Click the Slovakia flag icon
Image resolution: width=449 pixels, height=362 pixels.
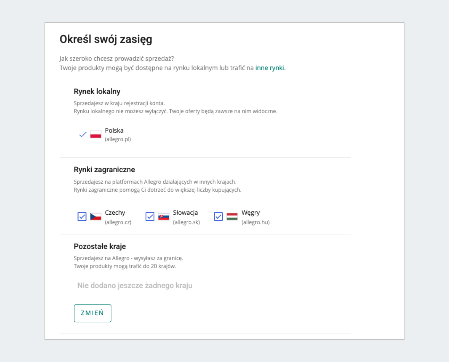click(x=164, y=216)
